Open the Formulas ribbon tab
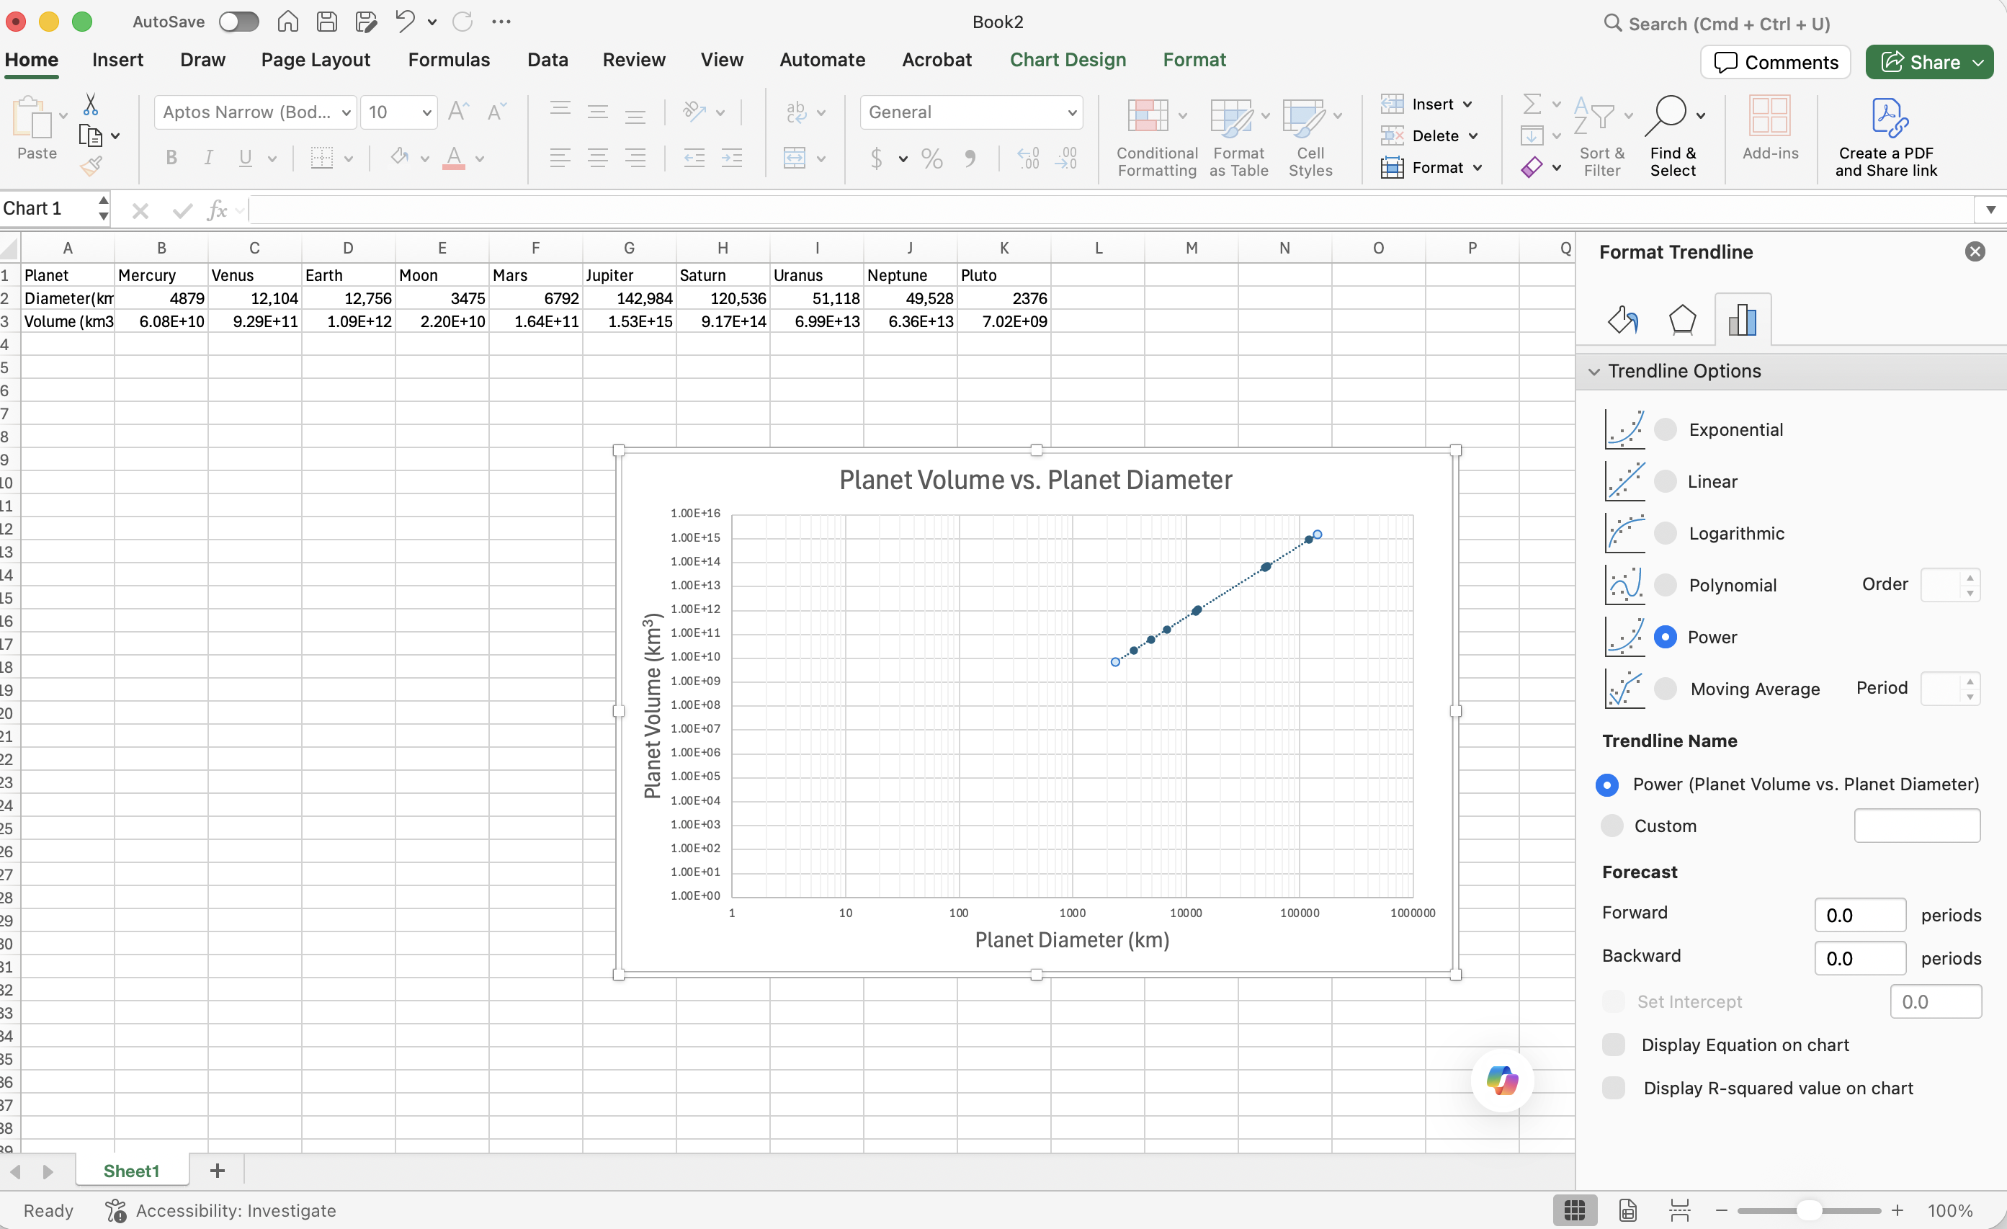This screenshot has width=2007, height=1229. tap(449, 60)
